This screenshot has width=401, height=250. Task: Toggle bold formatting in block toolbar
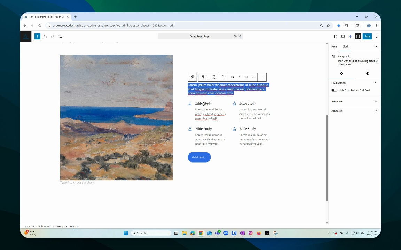[x=233, y=77]
